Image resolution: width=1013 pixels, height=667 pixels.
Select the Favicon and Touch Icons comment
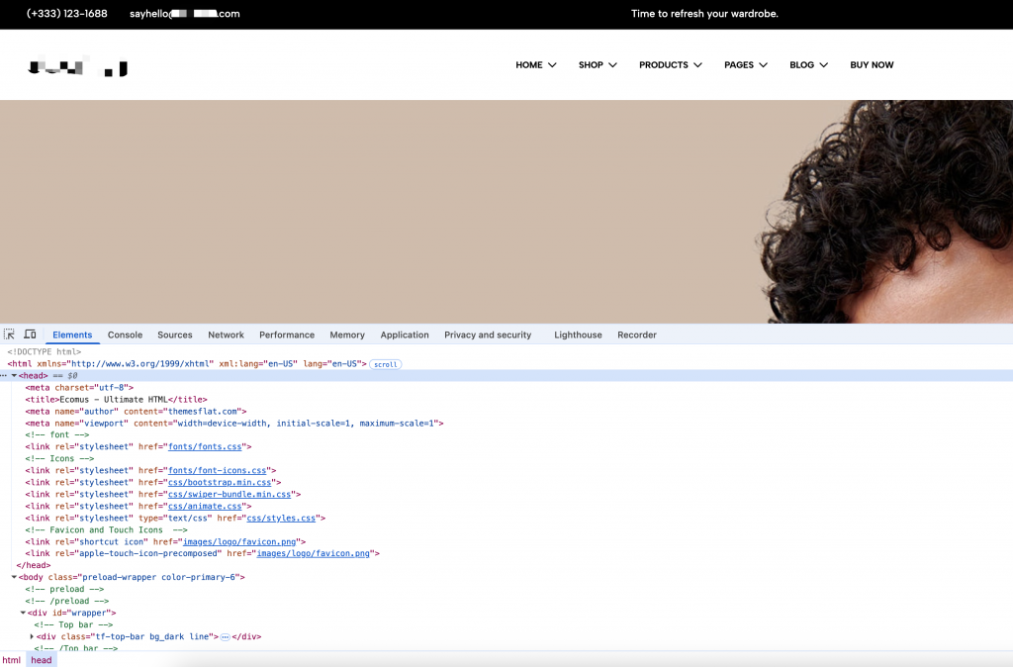[106, 530]
